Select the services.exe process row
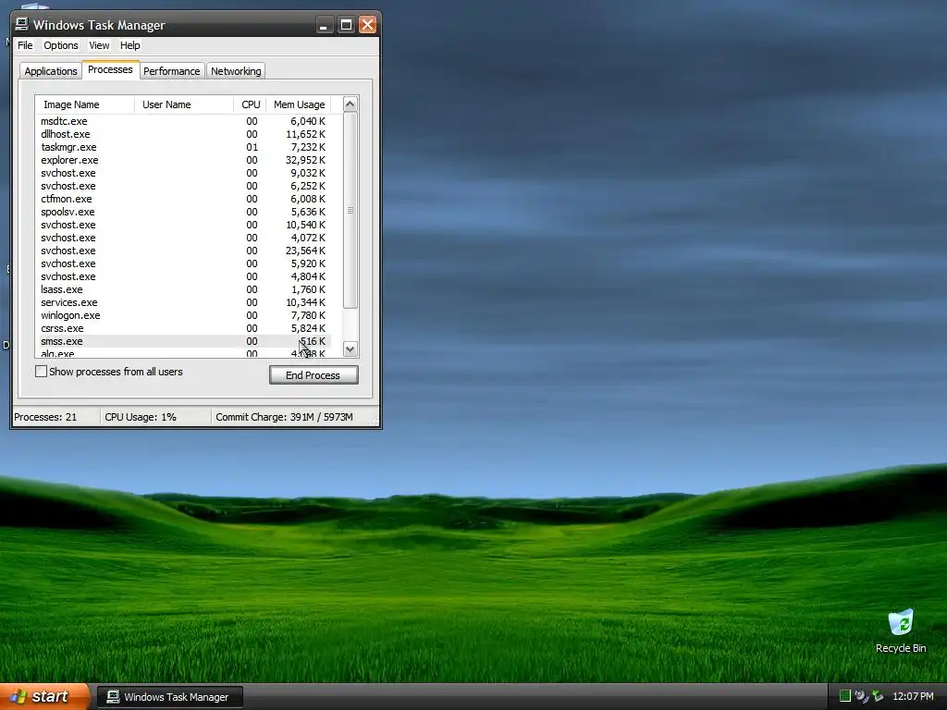The image size is (947, 710). 183,303
